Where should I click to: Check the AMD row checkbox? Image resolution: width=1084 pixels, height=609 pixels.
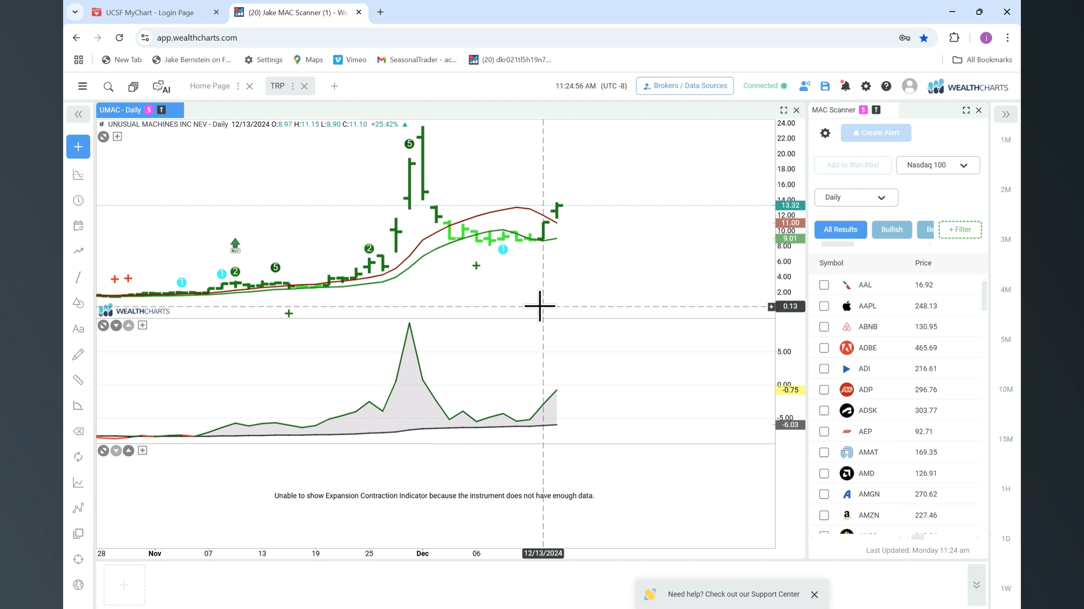pos(824,474)
